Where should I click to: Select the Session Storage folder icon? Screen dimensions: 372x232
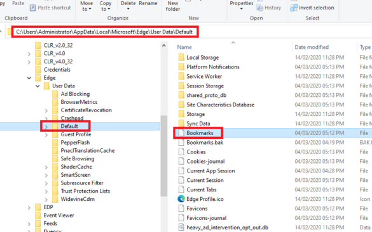click(x=181, y=86)
